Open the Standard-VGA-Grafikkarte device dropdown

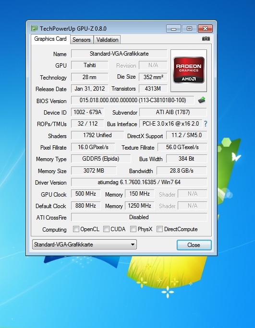(85, 245)
